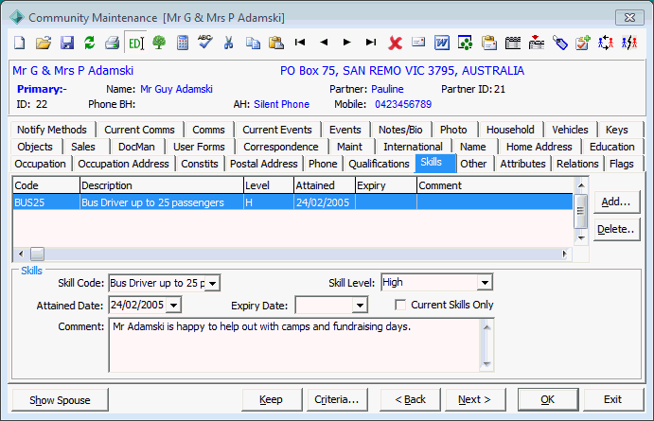This screenshot has width=654, height=421.
Task: Switch to the Notify Methods tab
Action: [52, 130]
